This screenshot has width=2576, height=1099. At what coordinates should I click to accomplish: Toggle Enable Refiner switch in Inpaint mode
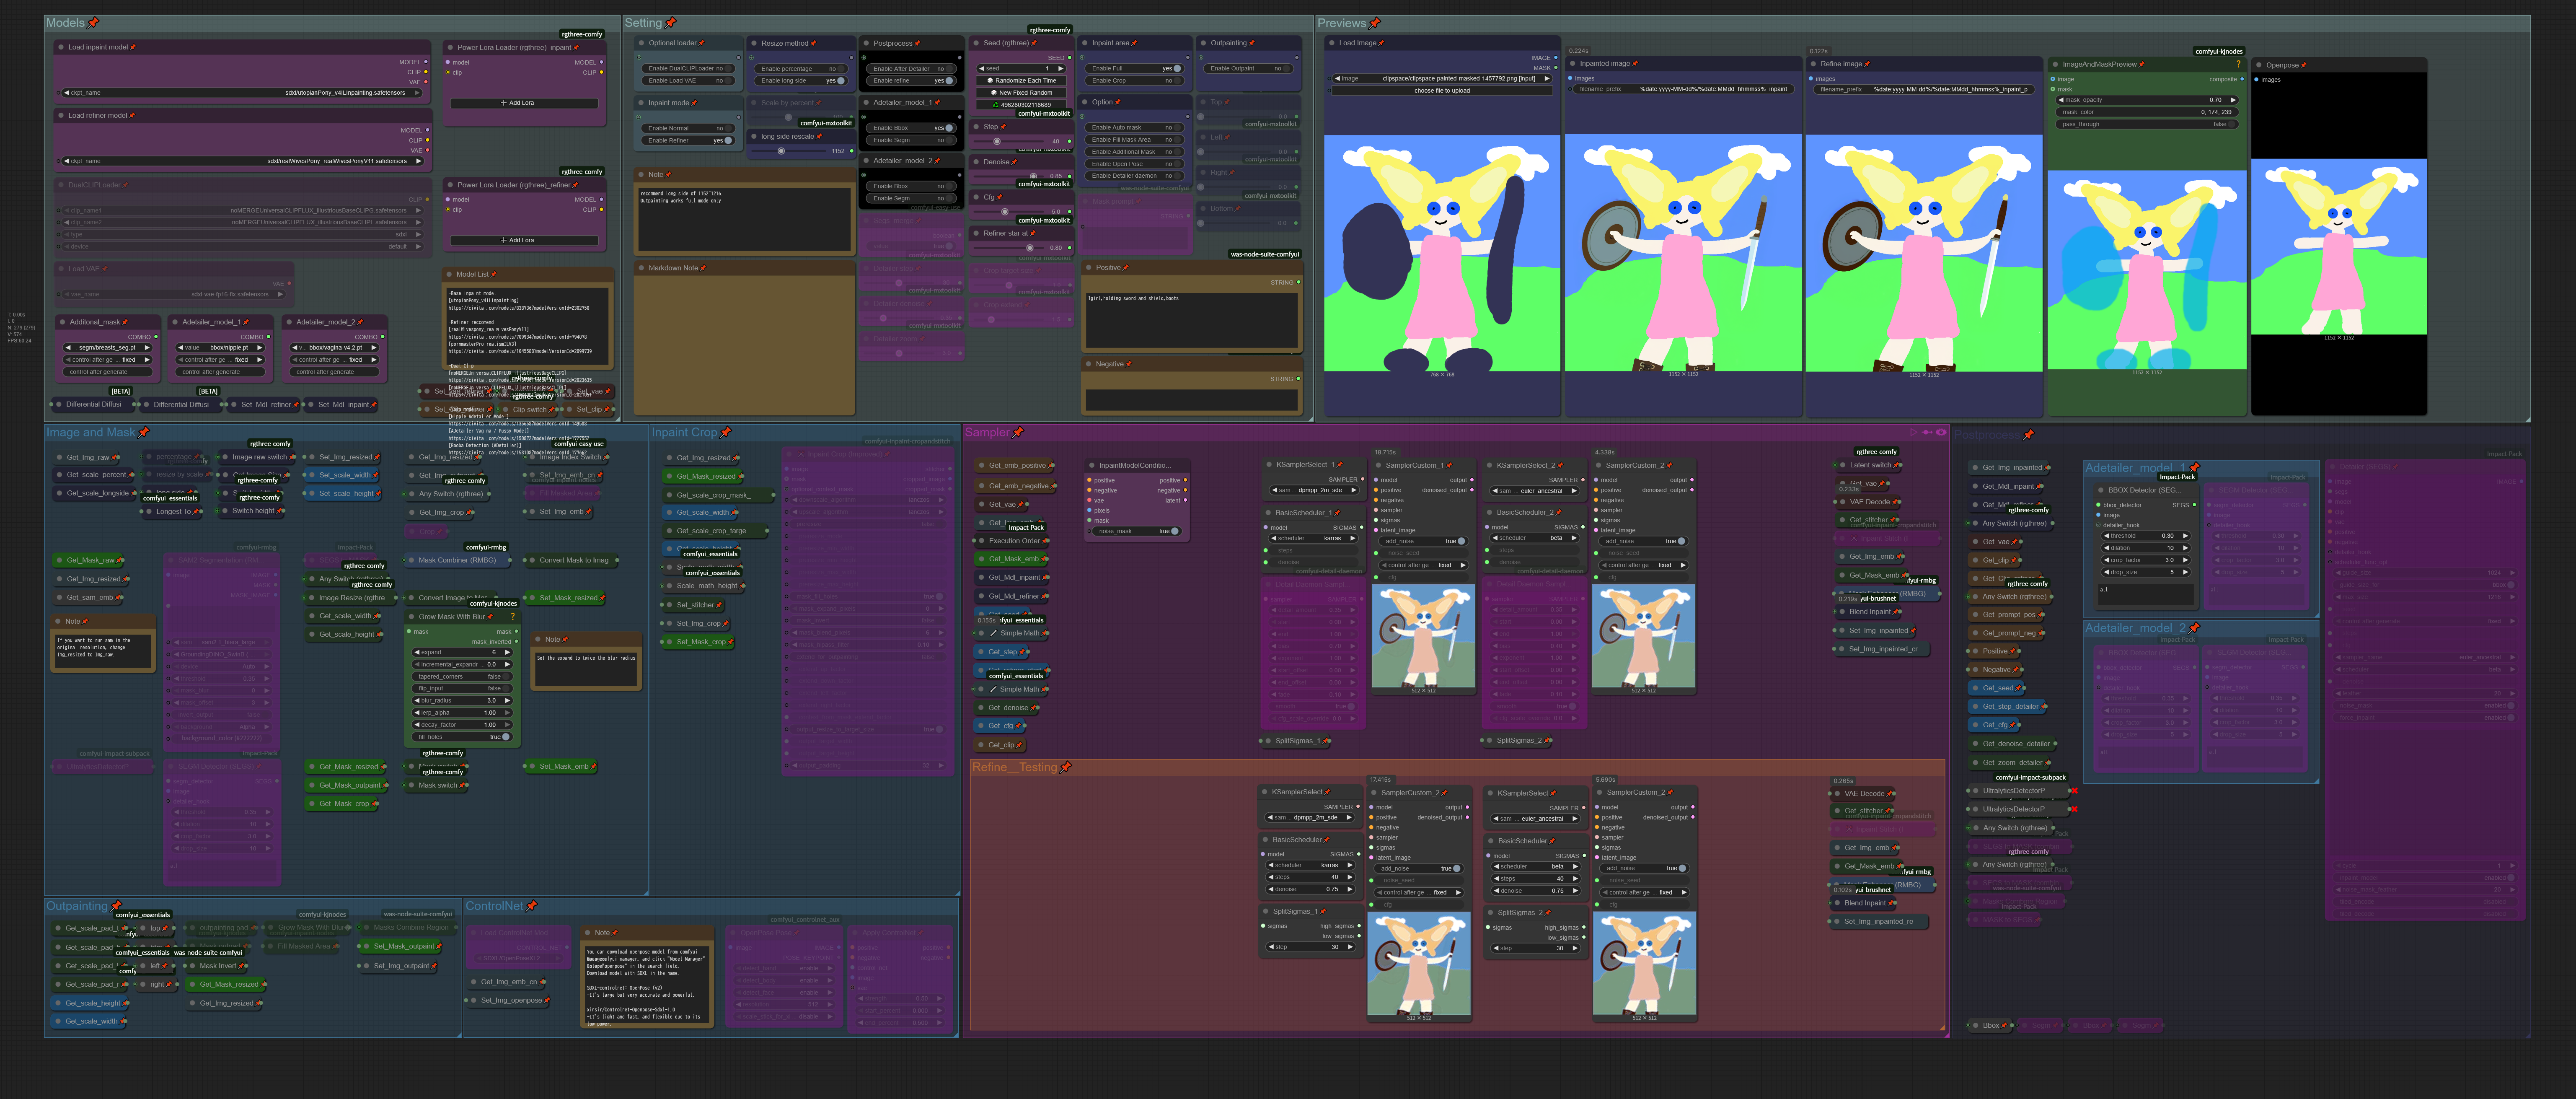(x=727, y=141)
